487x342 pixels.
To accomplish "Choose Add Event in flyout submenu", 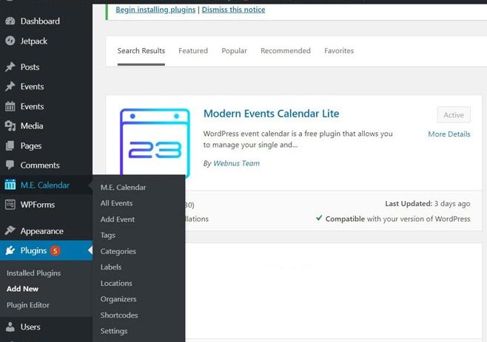I will coord(118,219).
